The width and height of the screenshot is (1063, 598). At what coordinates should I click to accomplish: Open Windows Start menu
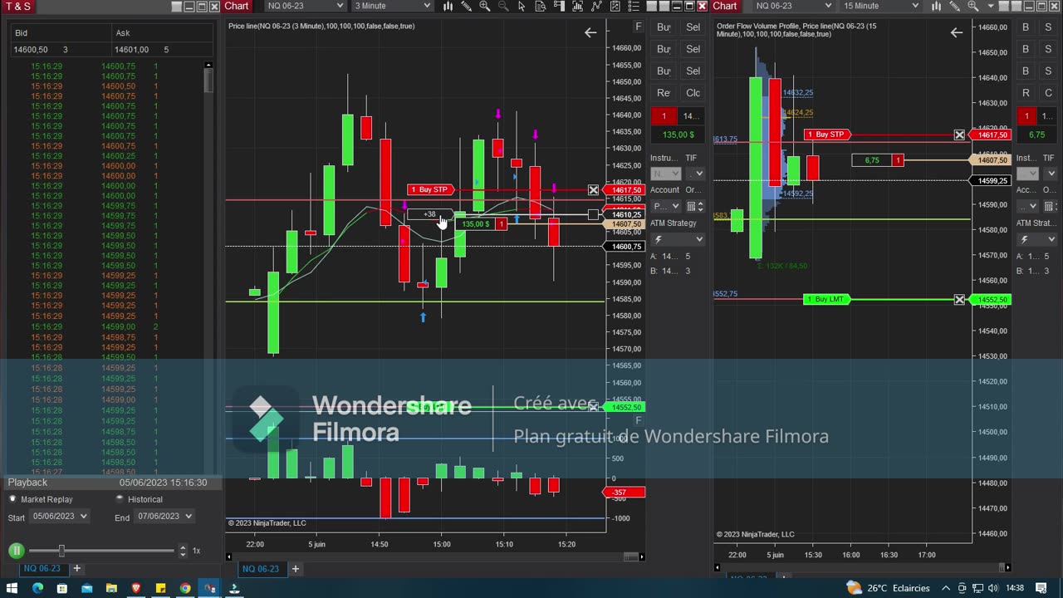coord(12,588)
